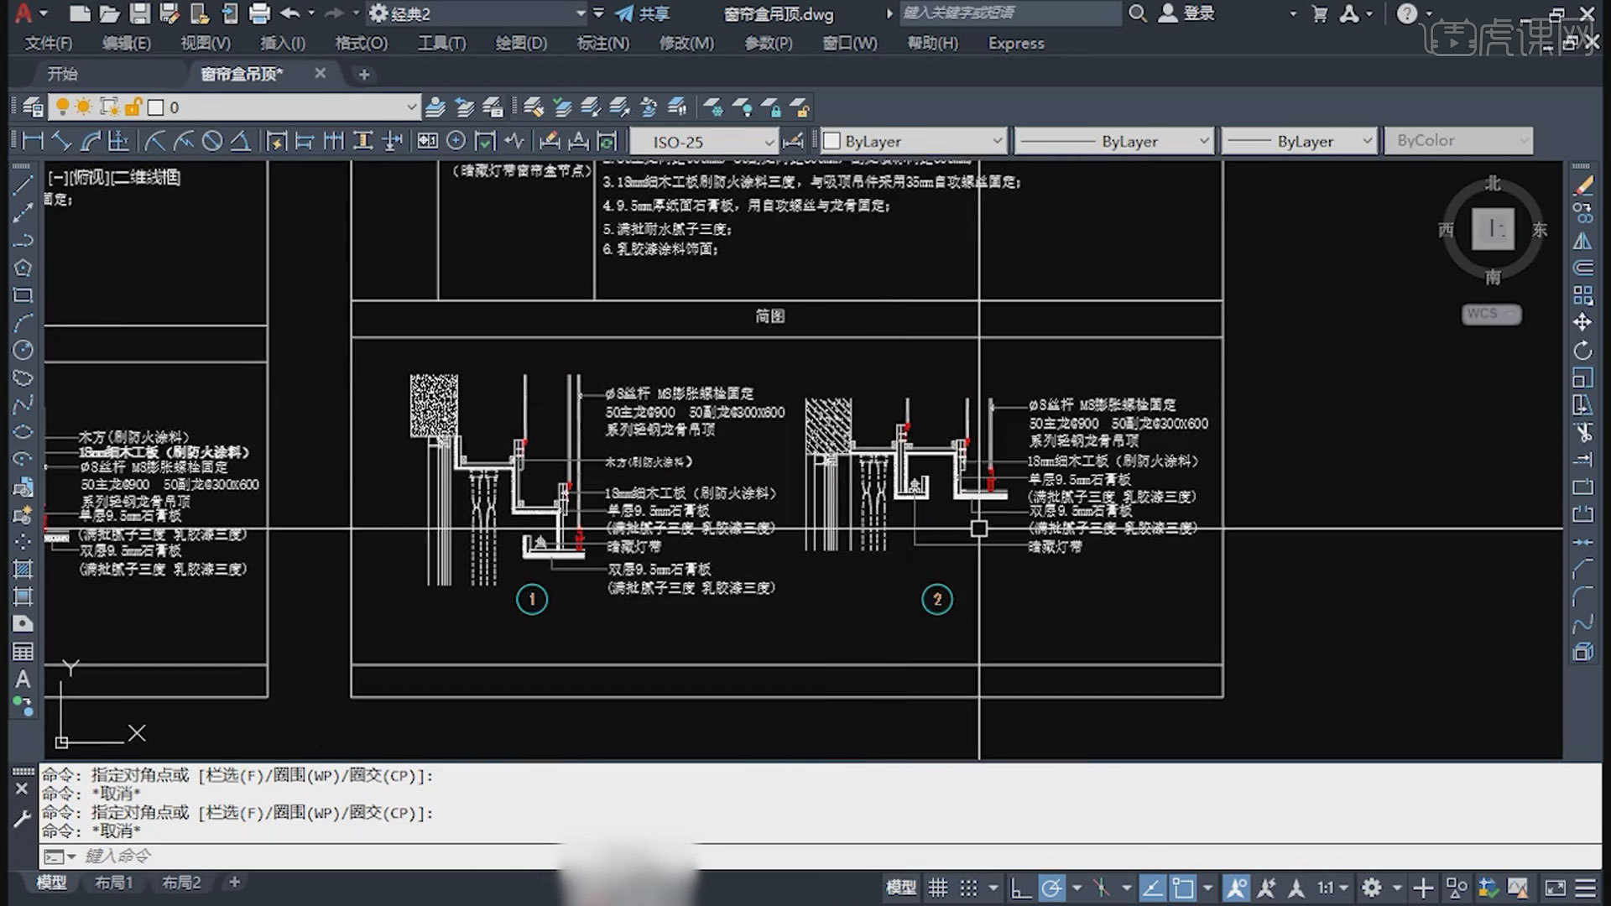Click the new drawing tab plus button
This screenshot has width=1611, height=906.
[x=363, y=74]
